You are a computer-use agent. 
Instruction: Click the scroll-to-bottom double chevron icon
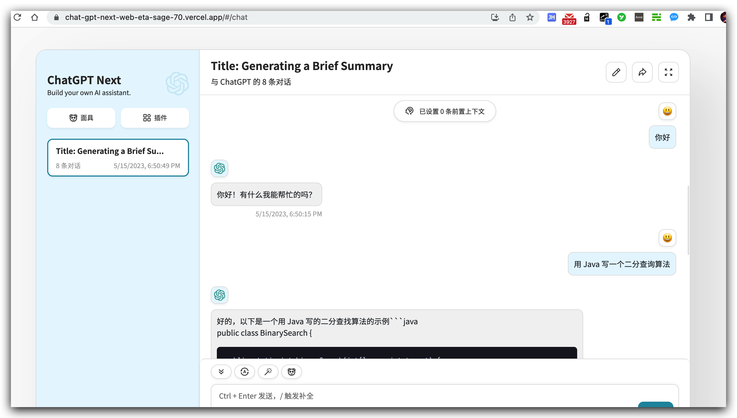[x=221, y=372]
